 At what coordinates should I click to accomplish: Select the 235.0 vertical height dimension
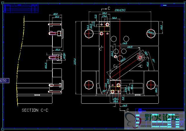tap(75, 61)
